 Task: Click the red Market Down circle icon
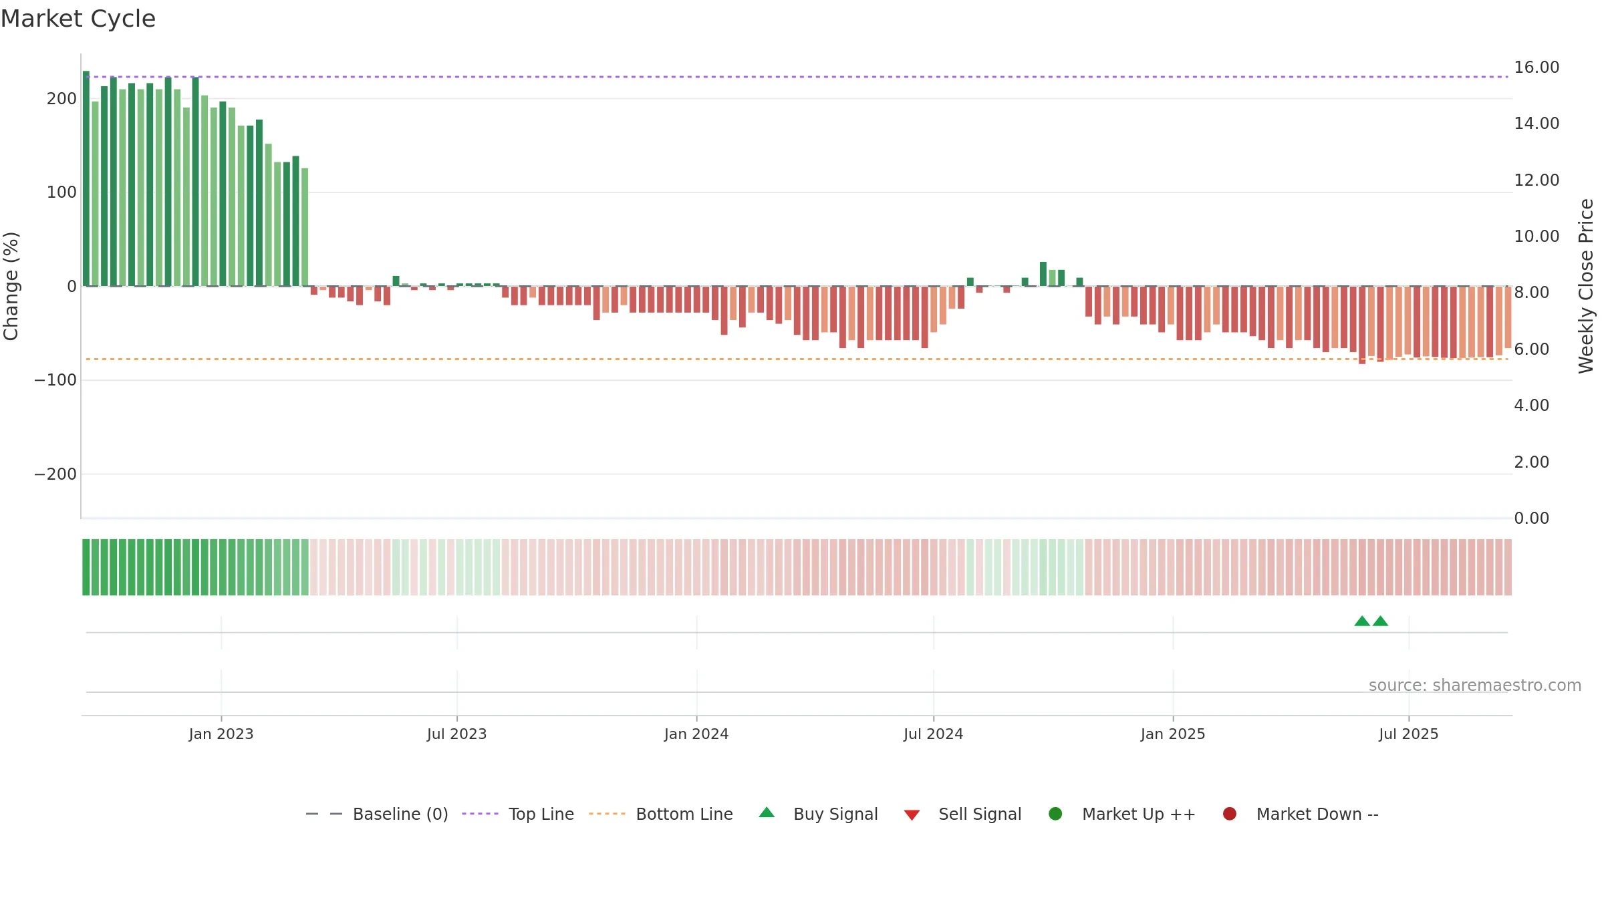coord(1229,814)
